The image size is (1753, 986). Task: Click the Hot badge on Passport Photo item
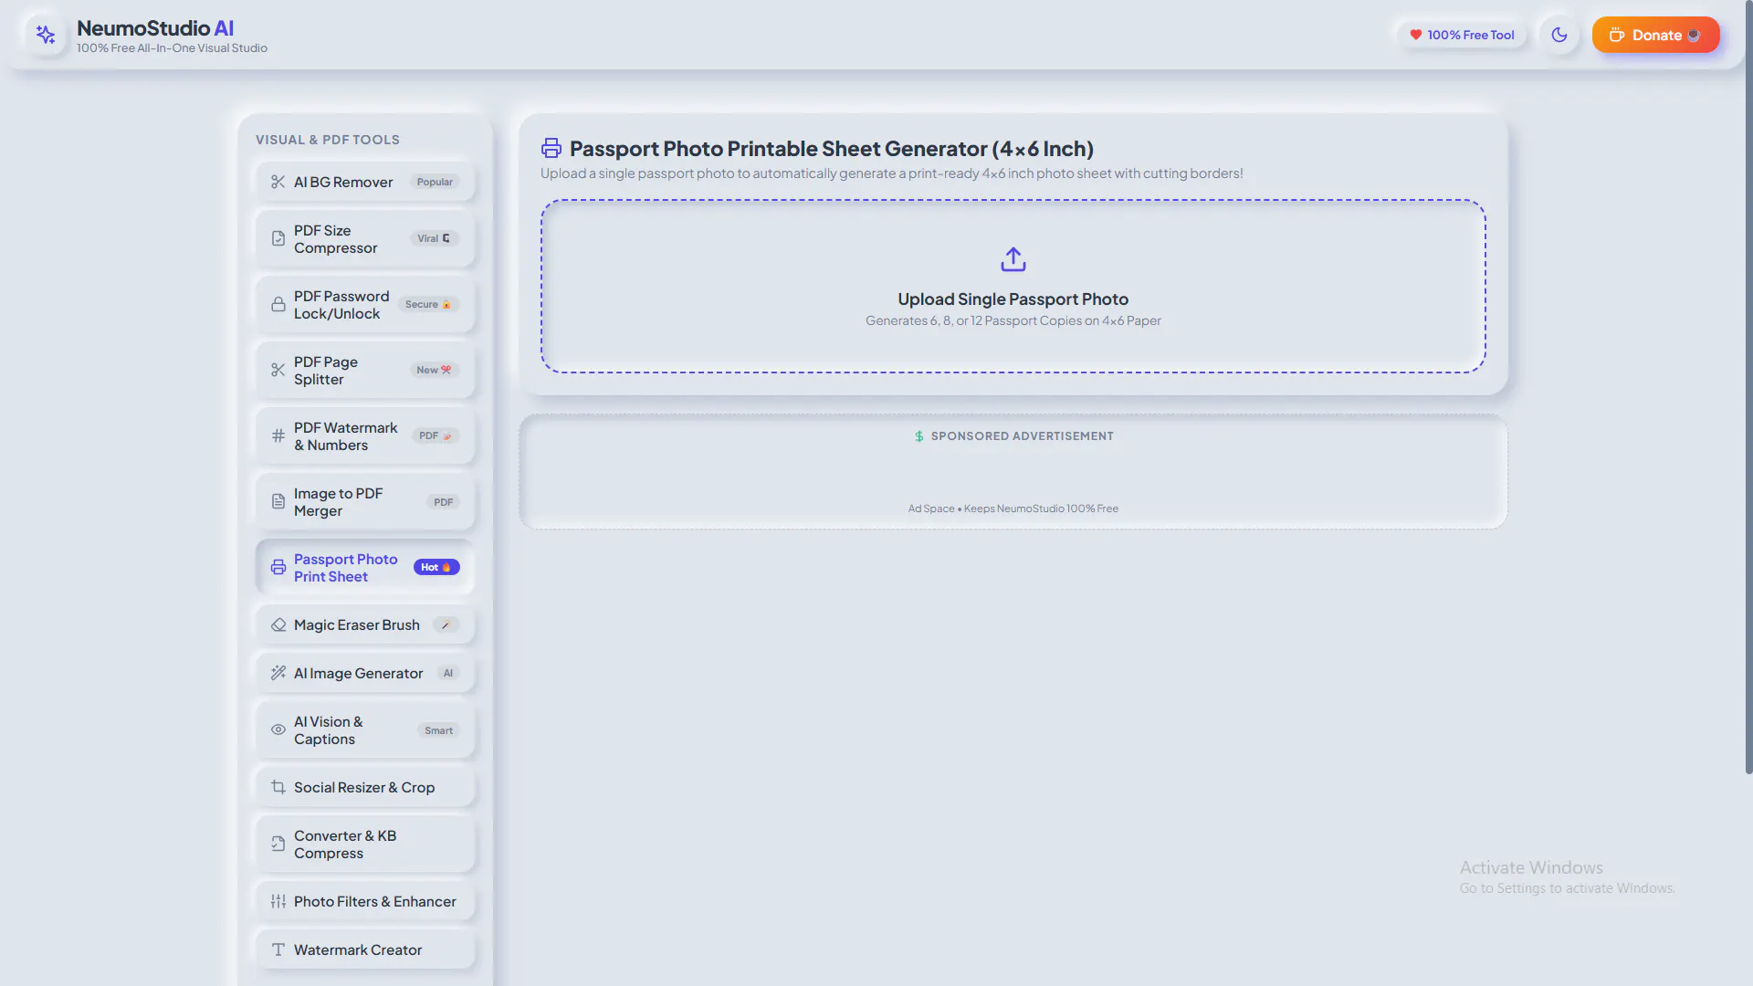click(x=436, y=567)
